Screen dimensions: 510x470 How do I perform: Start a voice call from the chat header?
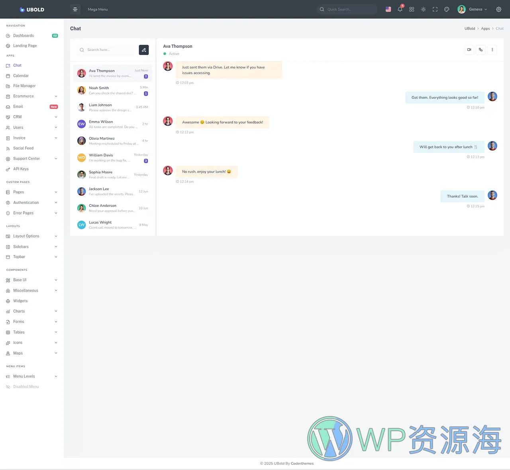(x=481, y=49)
